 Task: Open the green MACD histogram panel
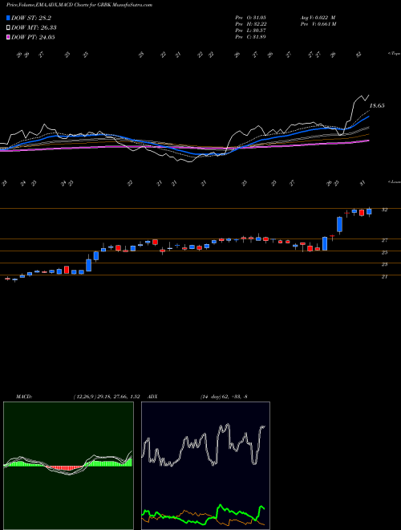(x=68, y=466)
